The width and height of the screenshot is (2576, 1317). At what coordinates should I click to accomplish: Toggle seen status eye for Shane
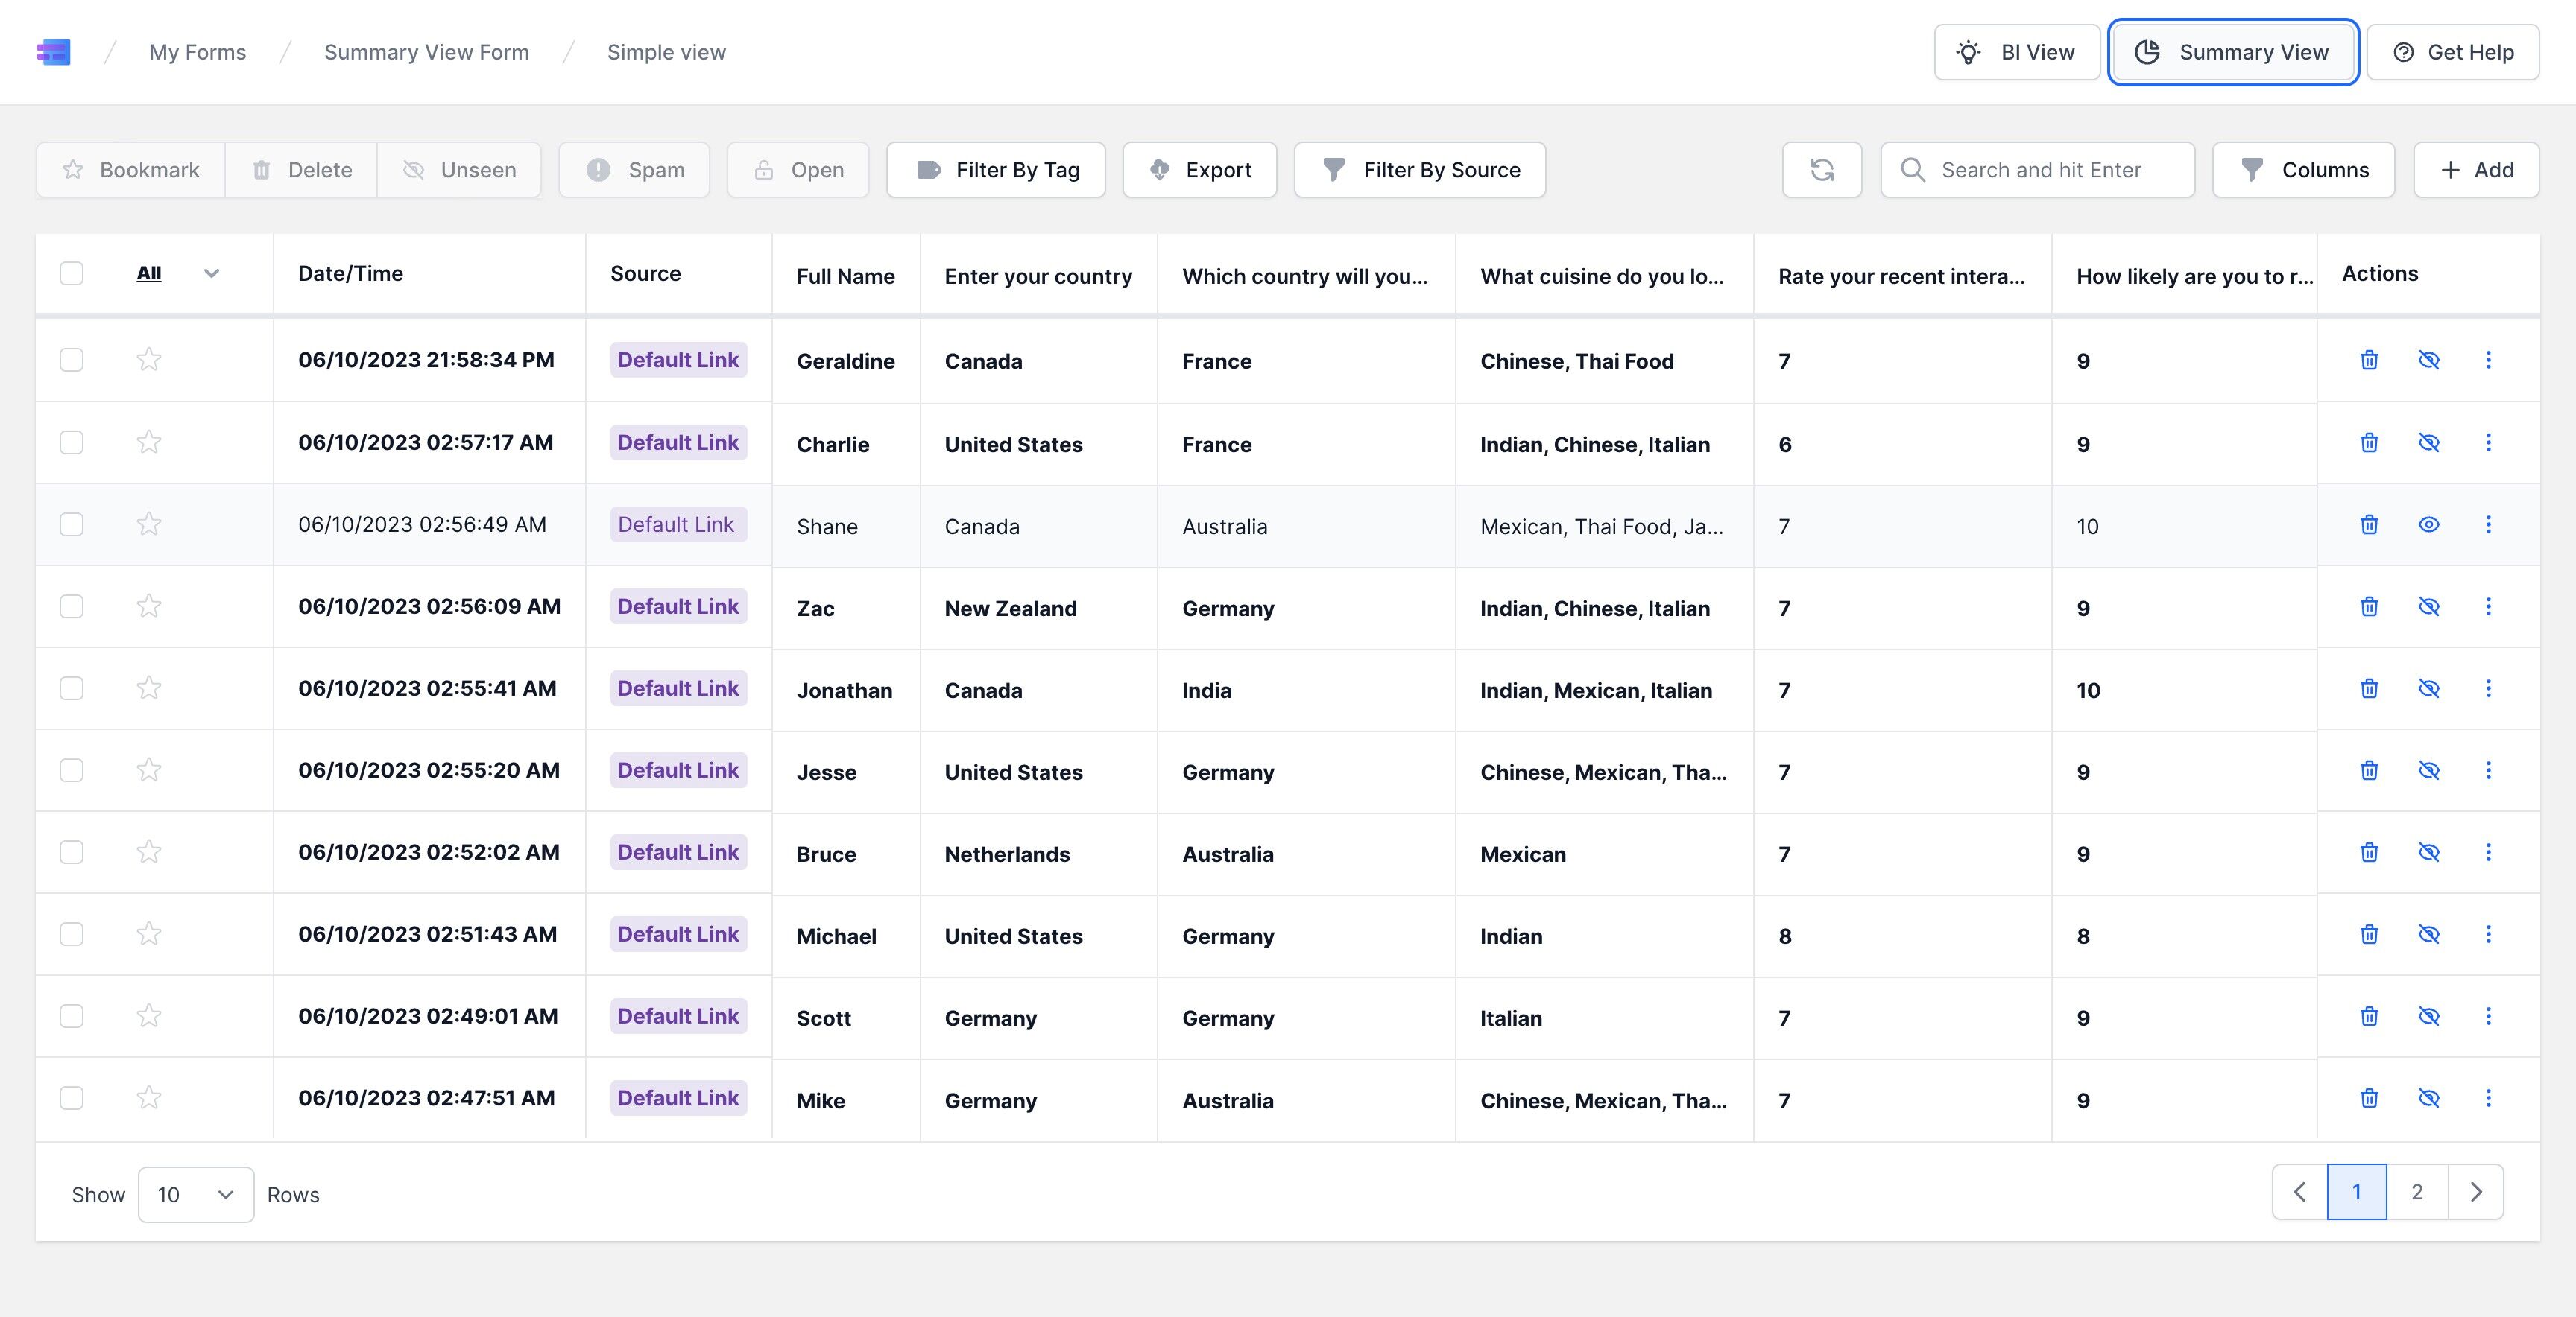[2429, 524]
